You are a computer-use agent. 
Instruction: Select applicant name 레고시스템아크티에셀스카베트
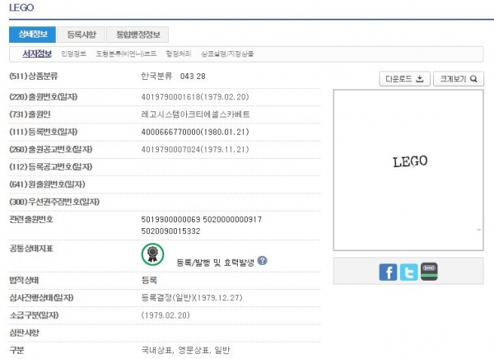point(195,114)
